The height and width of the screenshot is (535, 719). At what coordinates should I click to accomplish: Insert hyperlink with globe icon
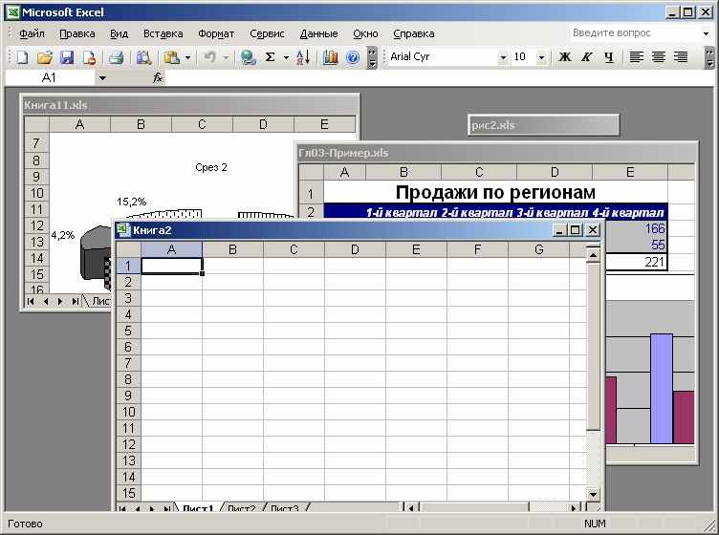[x=248, y=57]
